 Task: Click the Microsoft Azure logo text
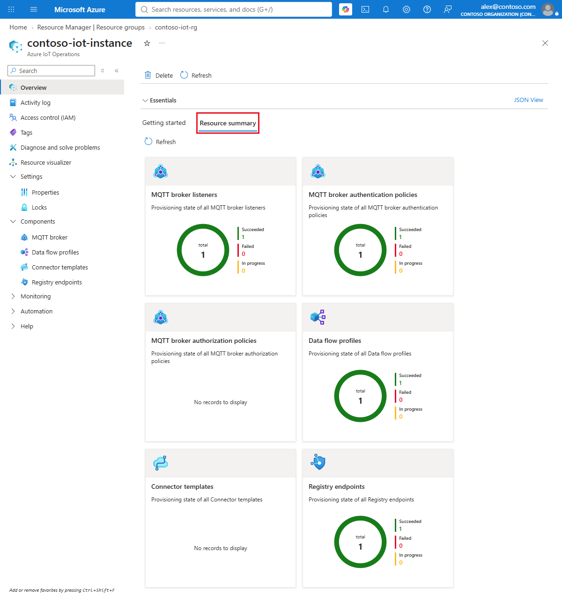80,9
